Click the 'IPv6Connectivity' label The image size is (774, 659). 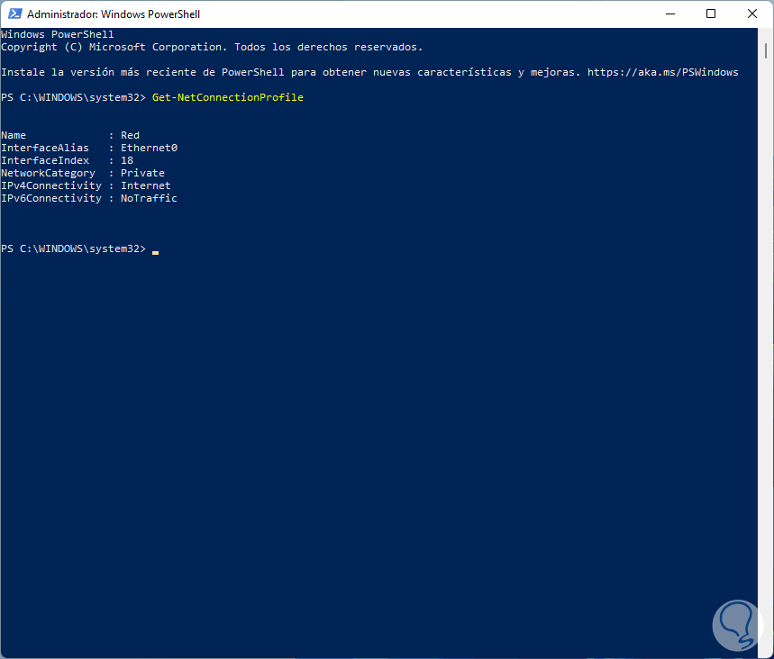(x=51, y=198)
